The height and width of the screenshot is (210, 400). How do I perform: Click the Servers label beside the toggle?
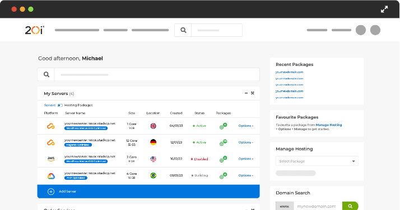click(50, 105)
